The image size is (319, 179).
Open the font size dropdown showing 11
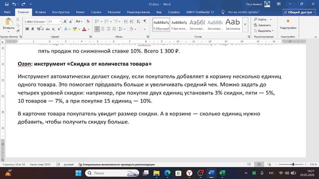point(60,21)
